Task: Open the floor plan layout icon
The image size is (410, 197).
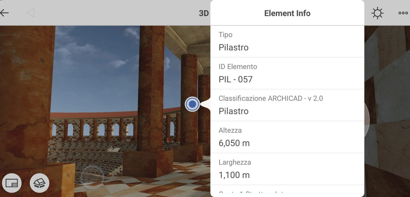Action: pyautogui.click(x=12, y=183)
